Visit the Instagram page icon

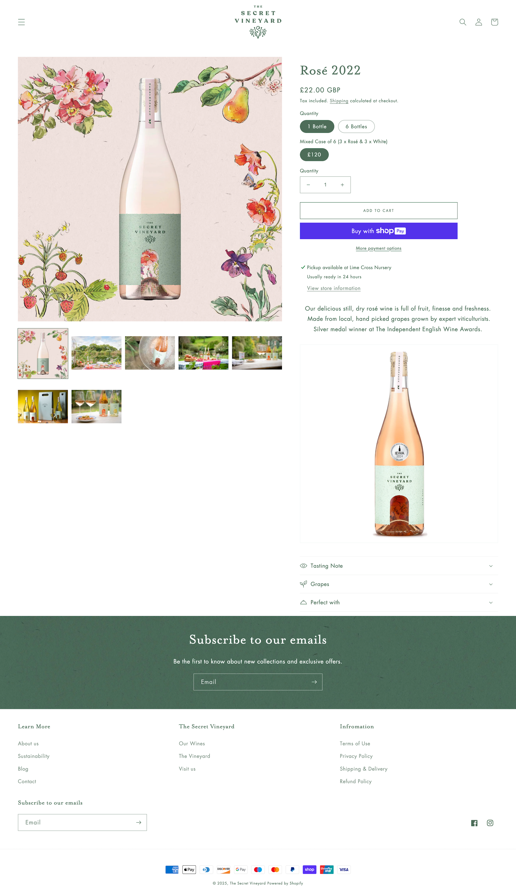coord(490,823)
